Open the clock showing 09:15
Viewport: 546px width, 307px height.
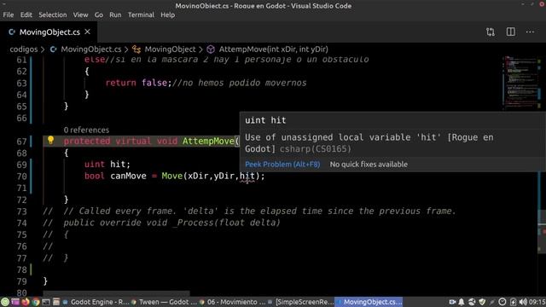537,302
